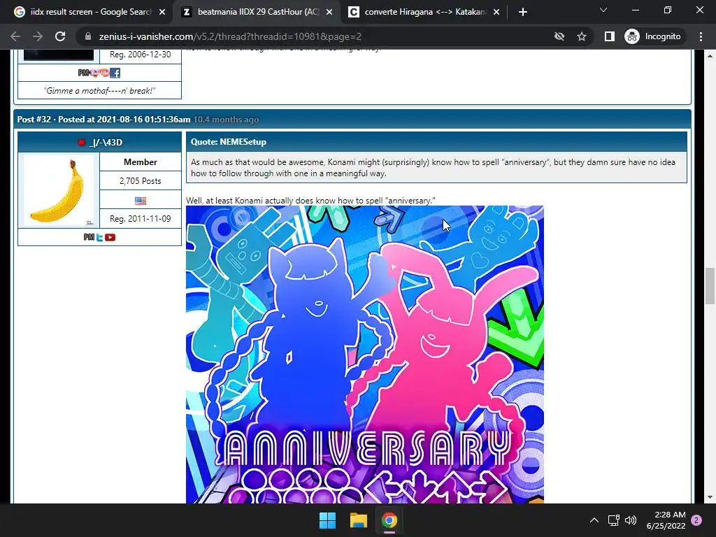
Task: Open the Incognito profile indicator
Action: pos(653,36)
